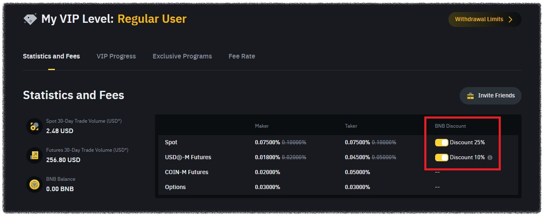Click the Spot maker fee 0.07500%
Image resolution: width=544 pixels, height=216 pixels.
click(x=268, y=143)
